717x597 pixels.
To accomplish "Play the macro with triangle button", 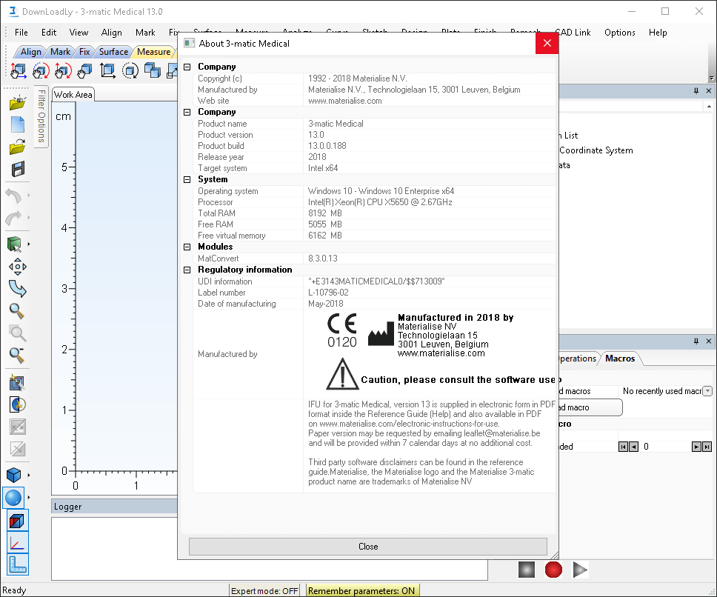I will tap(580, 570).
